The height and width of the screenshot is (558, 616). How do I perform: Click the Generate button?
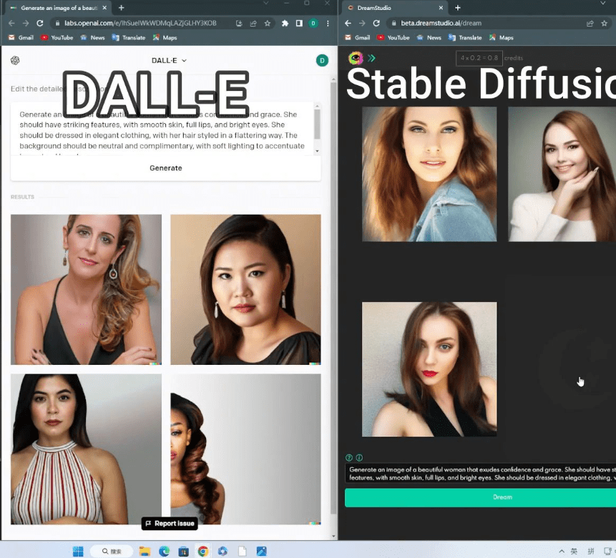click(166, 168)
